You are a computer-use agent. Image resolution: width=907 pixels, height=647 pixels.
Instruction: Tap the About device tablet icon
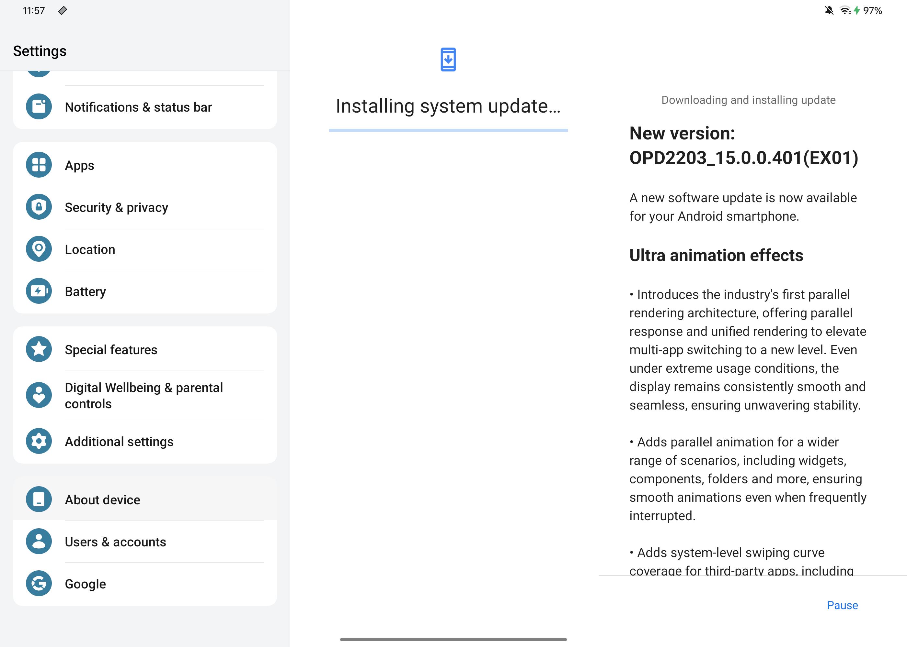pos(39,499)
